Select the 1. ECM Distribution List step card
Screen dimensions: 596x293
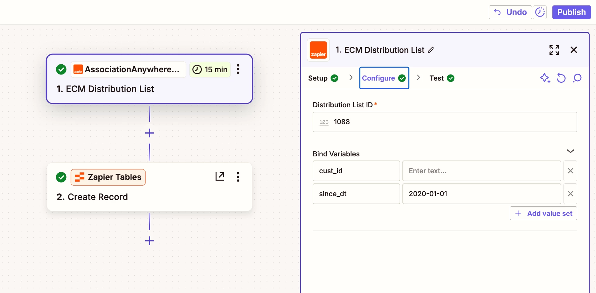pos(149,79)
